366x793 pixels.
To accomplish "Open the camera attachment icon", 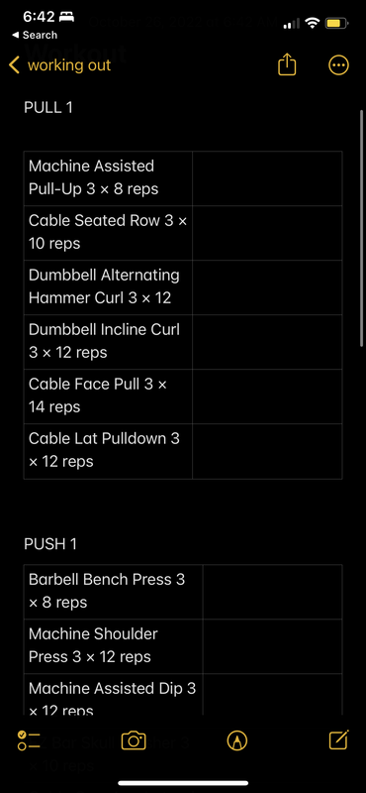I will click(134, 740).
